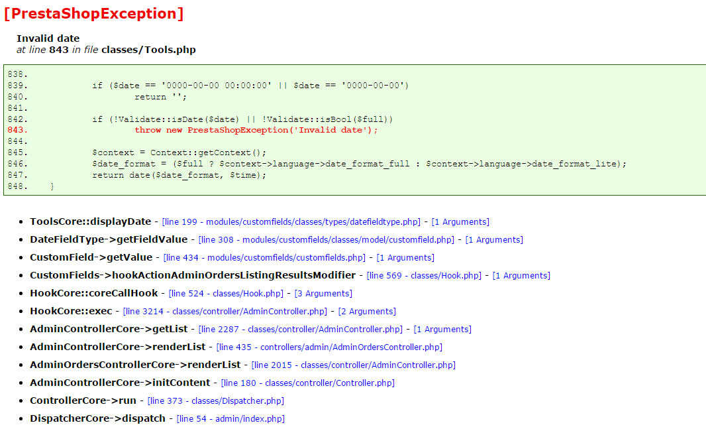Click code line 840 return statement
This screenshot has height=431, width=706.
tap(160, 97)
